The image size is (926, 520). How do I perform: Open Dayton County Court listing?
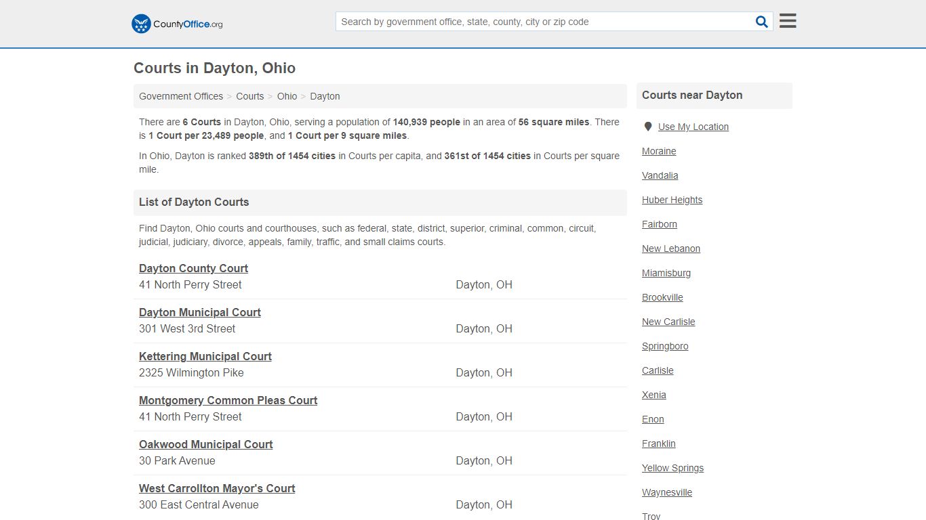tap(193, 268)
